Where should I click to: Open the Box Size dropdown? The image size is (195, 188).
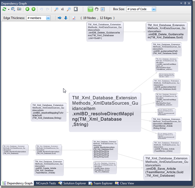pos(154,9)
